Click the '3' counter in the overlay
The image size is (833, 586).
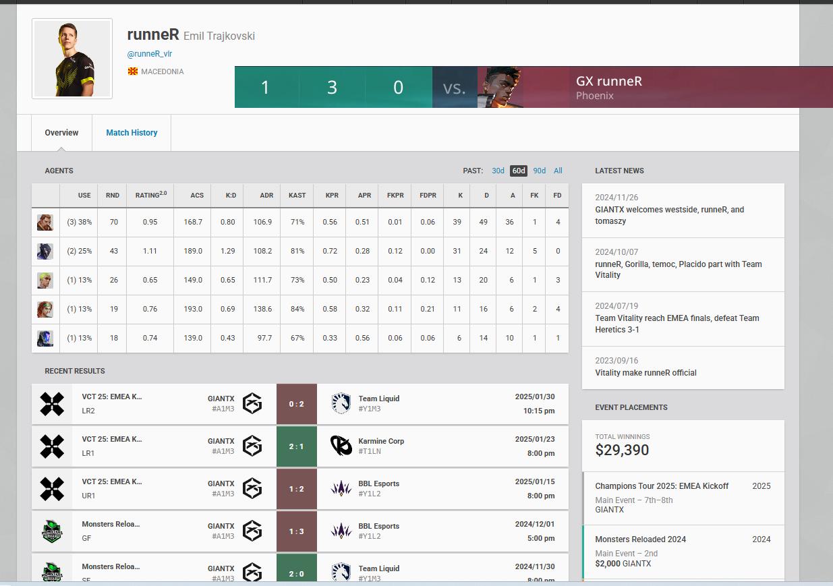332,88
